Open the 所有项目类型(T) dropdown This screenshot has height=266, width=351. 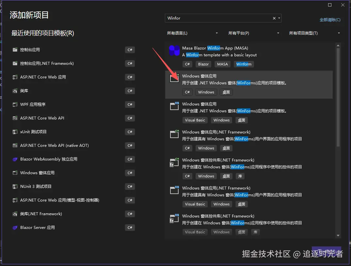point(314,33)
